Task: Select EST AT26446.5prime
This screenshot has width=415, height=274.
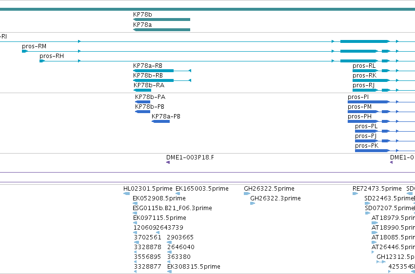Action: [373, 253]
